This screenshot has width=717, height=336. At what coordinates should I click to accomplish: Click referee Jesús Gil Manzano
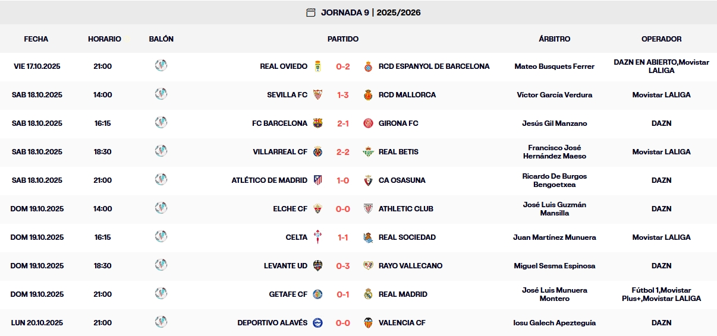(x=554, y=123)
